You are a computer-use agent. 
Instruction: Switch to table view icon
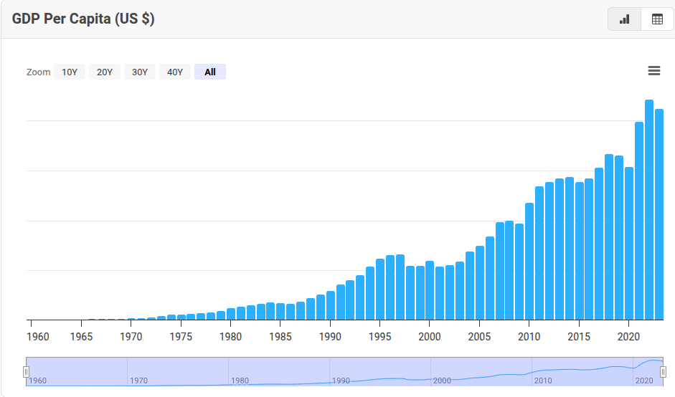pyautogui.click(x=657, y=19)
